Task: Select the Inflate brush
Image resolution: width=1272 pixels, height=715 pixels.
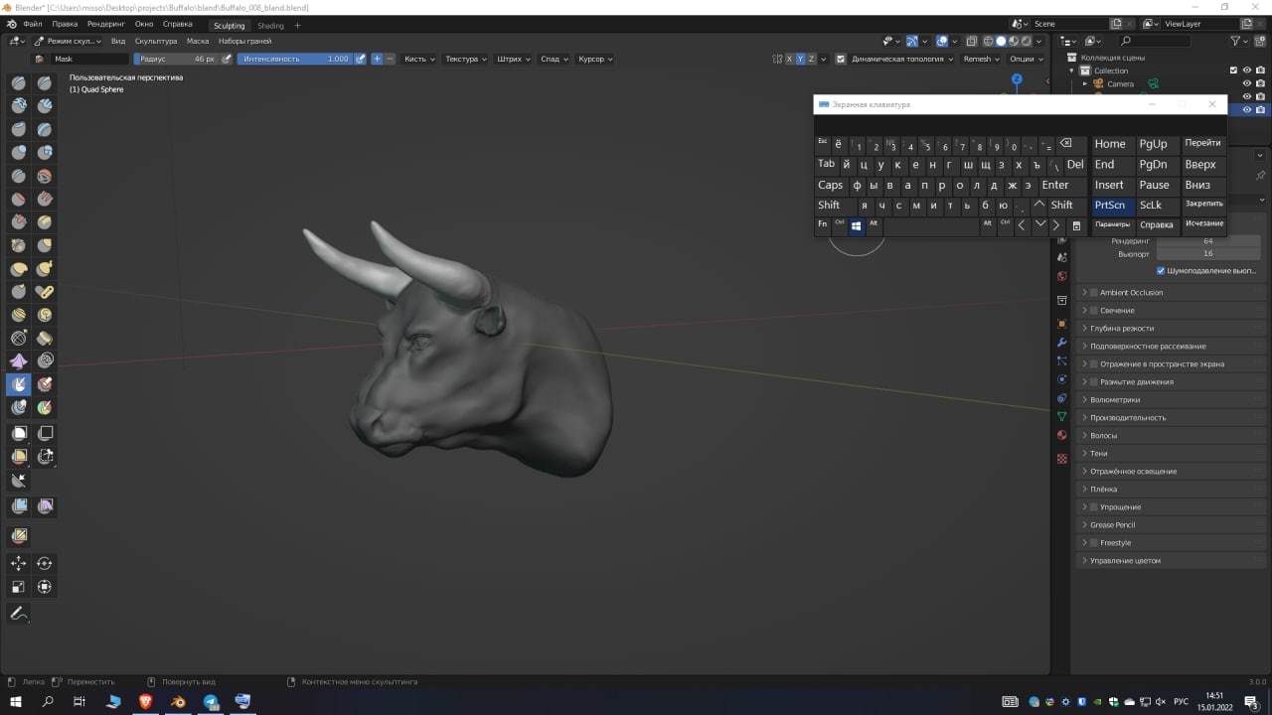Action: 19,152
